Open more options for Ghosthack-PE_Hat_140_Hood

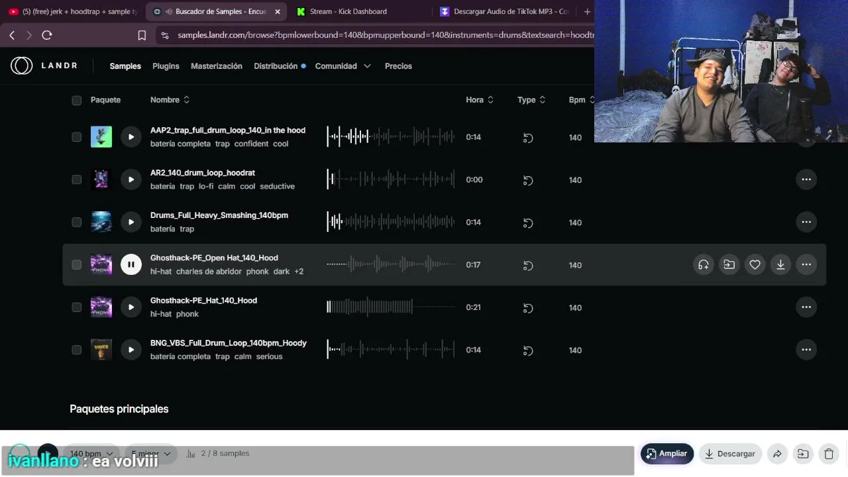point(806,307)
